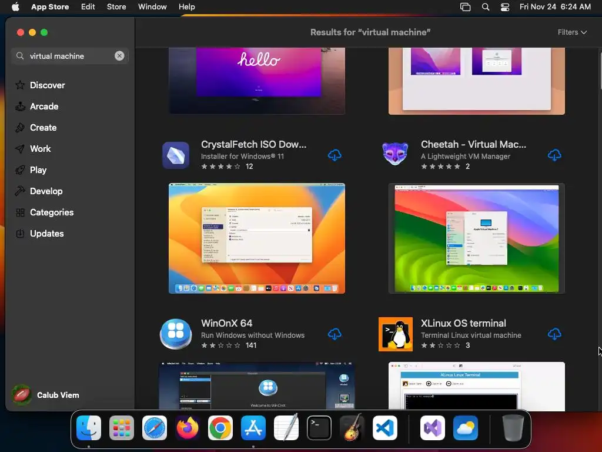The width and height of the screenshot is (602, 452).
Task: Open the App Store menu
Action: coord(50,6)
